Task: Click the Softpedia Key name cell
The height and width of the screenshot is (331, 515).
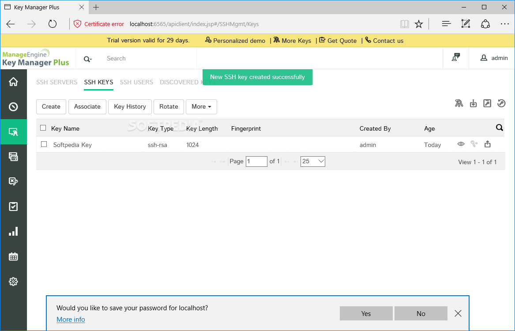Action: click(72, 145)
